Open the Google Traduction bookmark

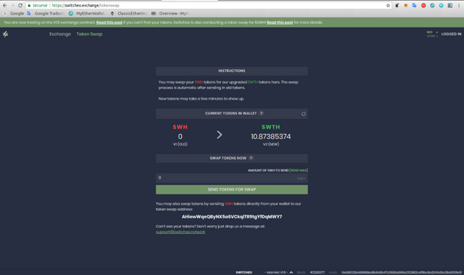tap(45, 13)
